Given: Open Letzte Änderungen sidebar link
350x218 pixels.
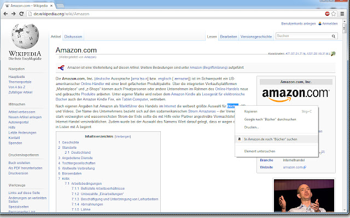Looking at the screenshot, I should click(22, 132).
